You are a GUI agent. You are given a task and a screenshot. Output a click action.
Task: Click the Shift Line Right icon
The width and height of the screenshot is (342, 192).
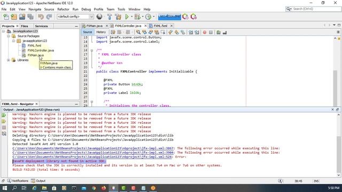coord(197,32)
